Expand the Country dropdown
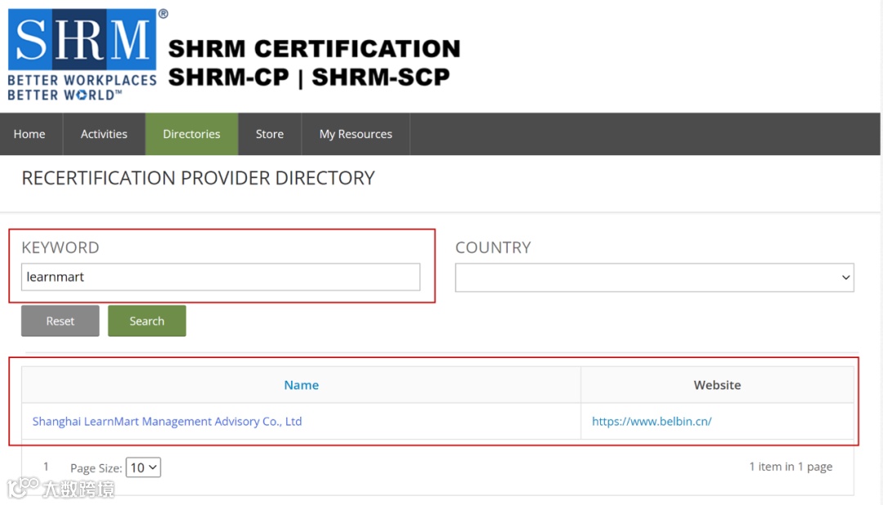 click(x=654, y=278)
